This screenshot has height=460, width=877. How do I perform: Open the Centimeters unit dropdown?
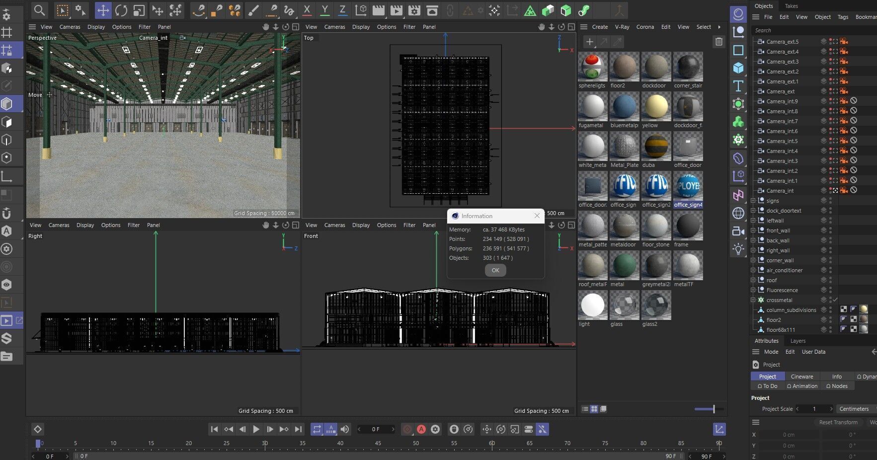click(856, 409)
